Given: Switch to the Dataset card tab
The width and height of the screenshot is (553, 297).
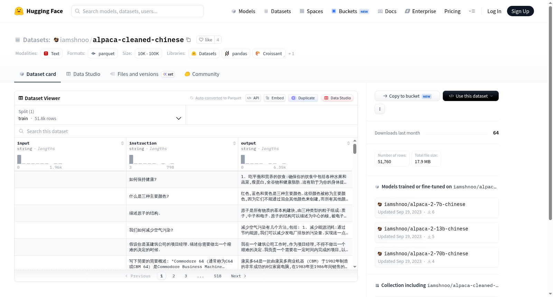Looking at the screenshot, I should [x=38, y=74].
